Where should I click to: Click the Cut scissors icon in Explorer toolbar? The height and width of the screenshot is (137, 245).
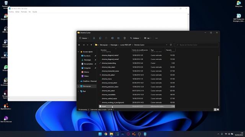tap(94, 38)
